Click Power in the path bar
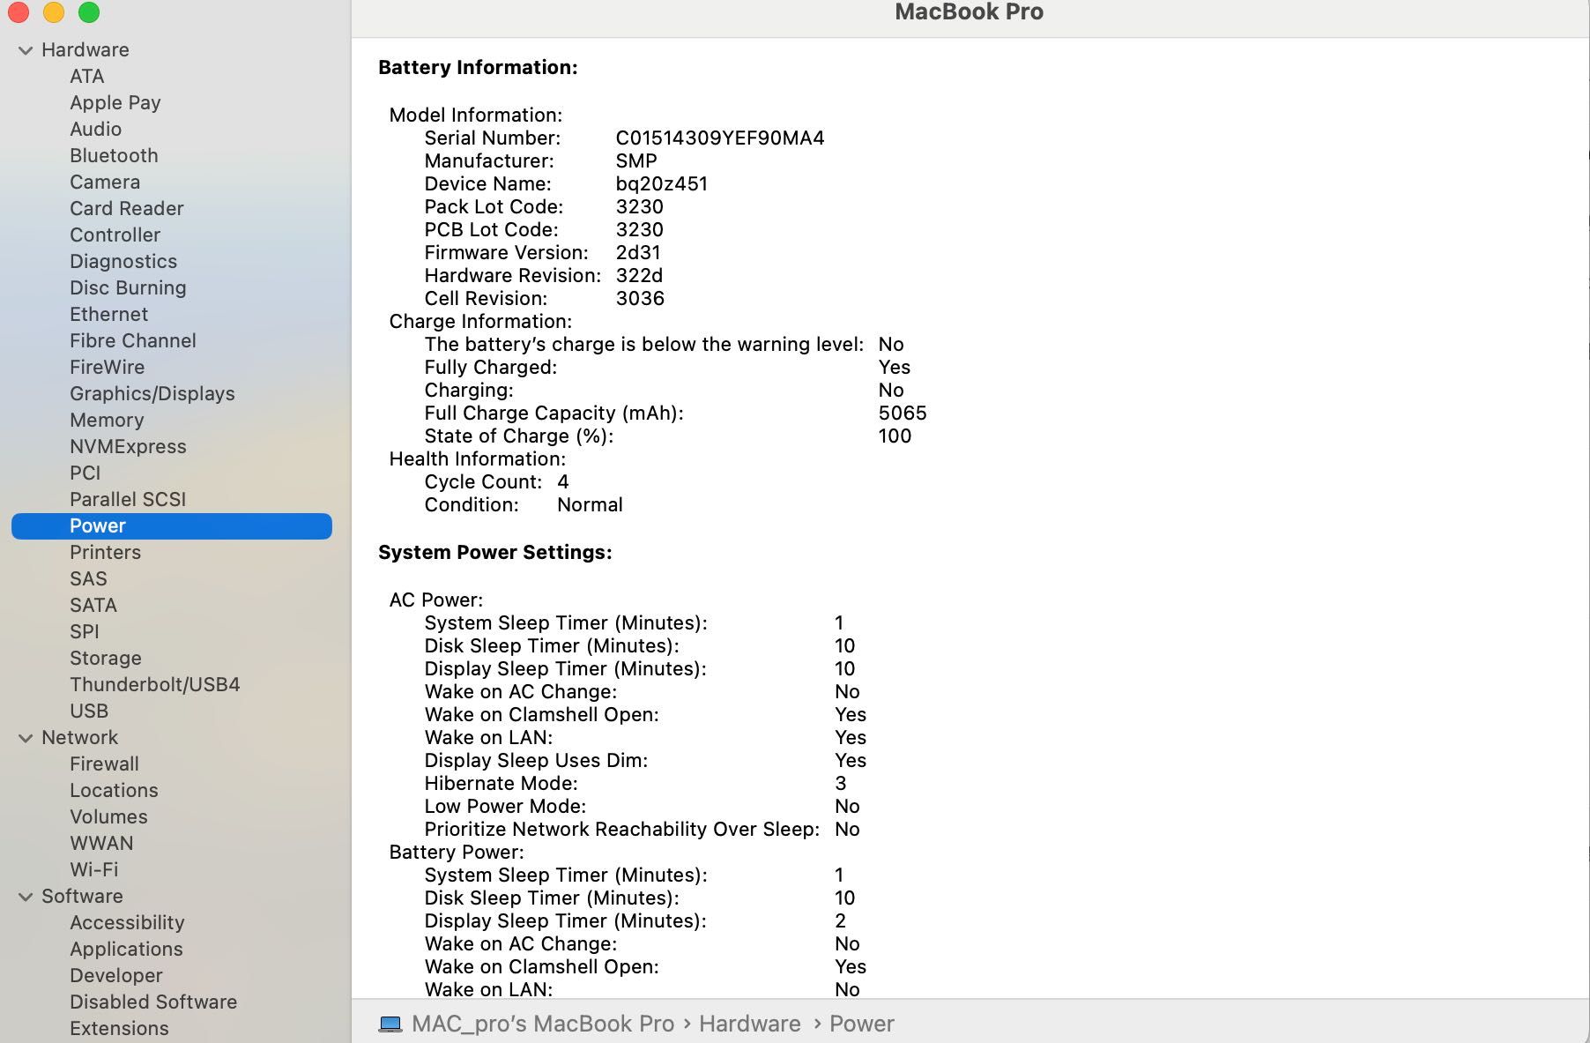The height and width of the screenshot is (1043, 1590). (x=862, y=1024)
